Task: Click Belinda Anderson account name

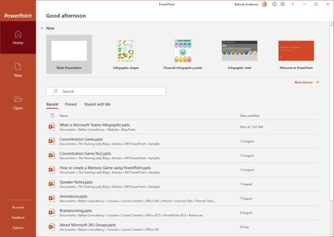Action: click(x=246, y=4)
